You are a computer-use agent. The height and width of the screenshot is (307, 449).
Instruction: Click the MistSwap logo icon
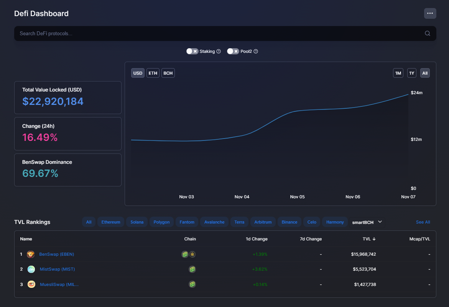[31, 269]
